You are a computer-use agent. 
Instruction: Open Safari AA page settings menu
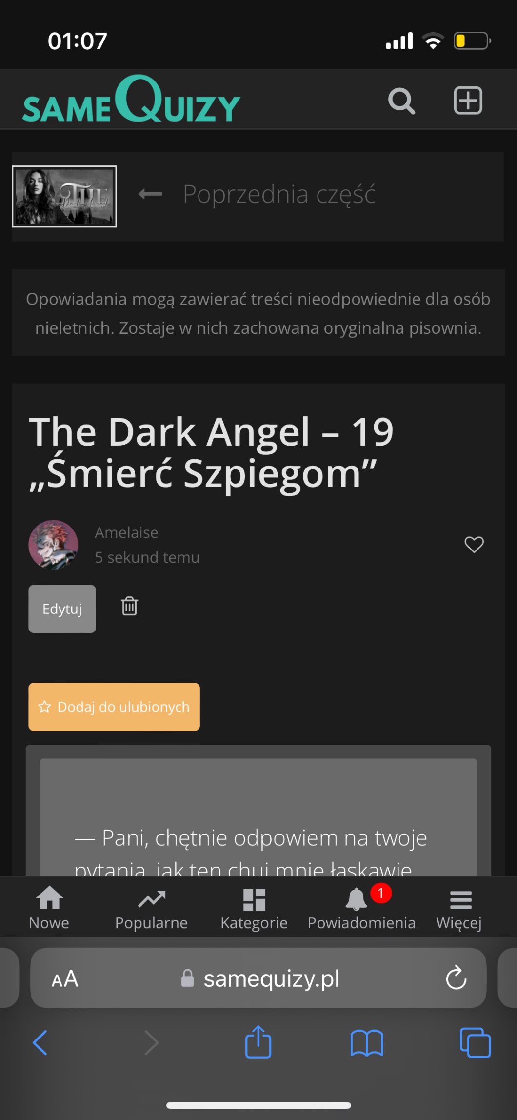click(65, 978)
